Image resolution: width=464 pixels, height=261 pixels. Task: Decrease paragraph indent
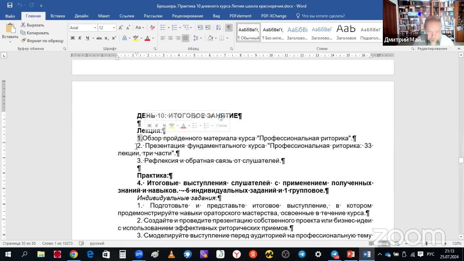(x=200, y=28)
